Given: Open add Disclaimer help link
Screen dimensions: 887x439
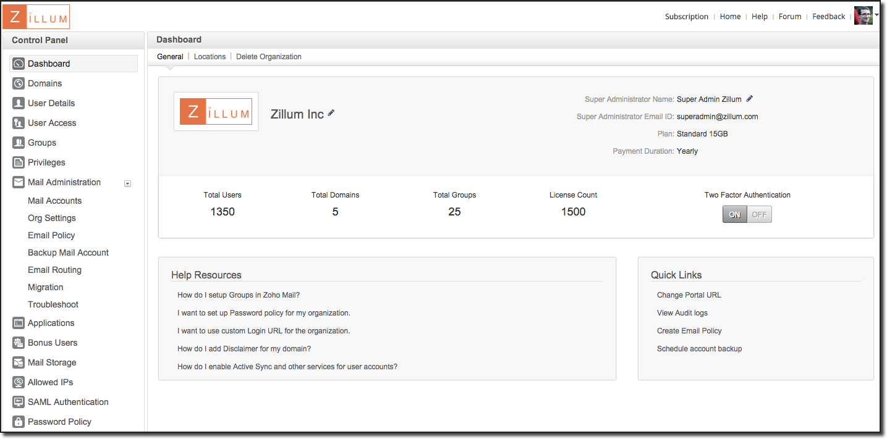Looking at the screenshot, I should [244, 349].
